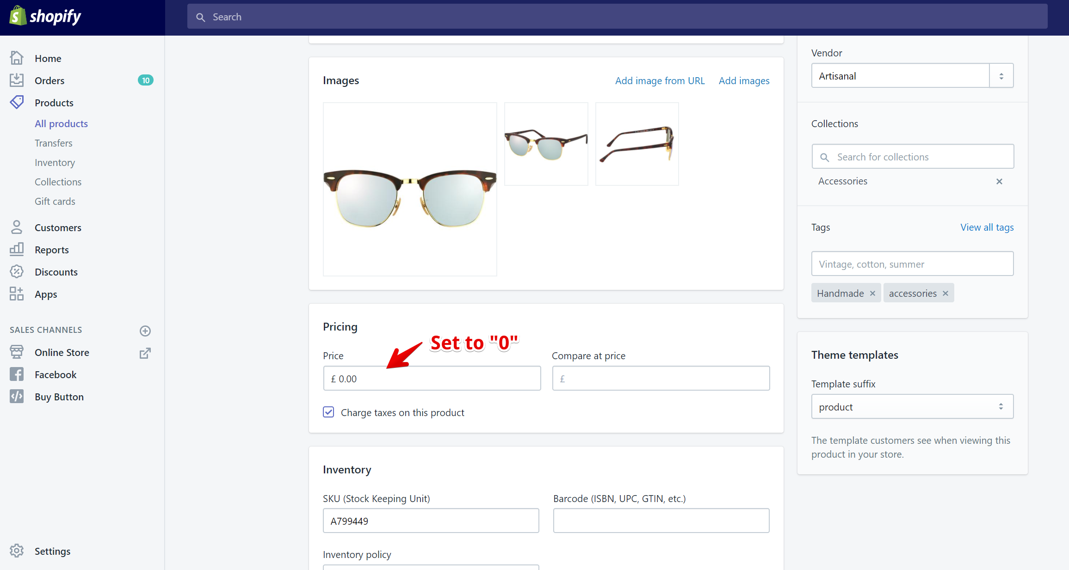The image size is (1069, 570).
Task: Select the side-view sunglasses thumbnail
Action: [x=637, y=144]
